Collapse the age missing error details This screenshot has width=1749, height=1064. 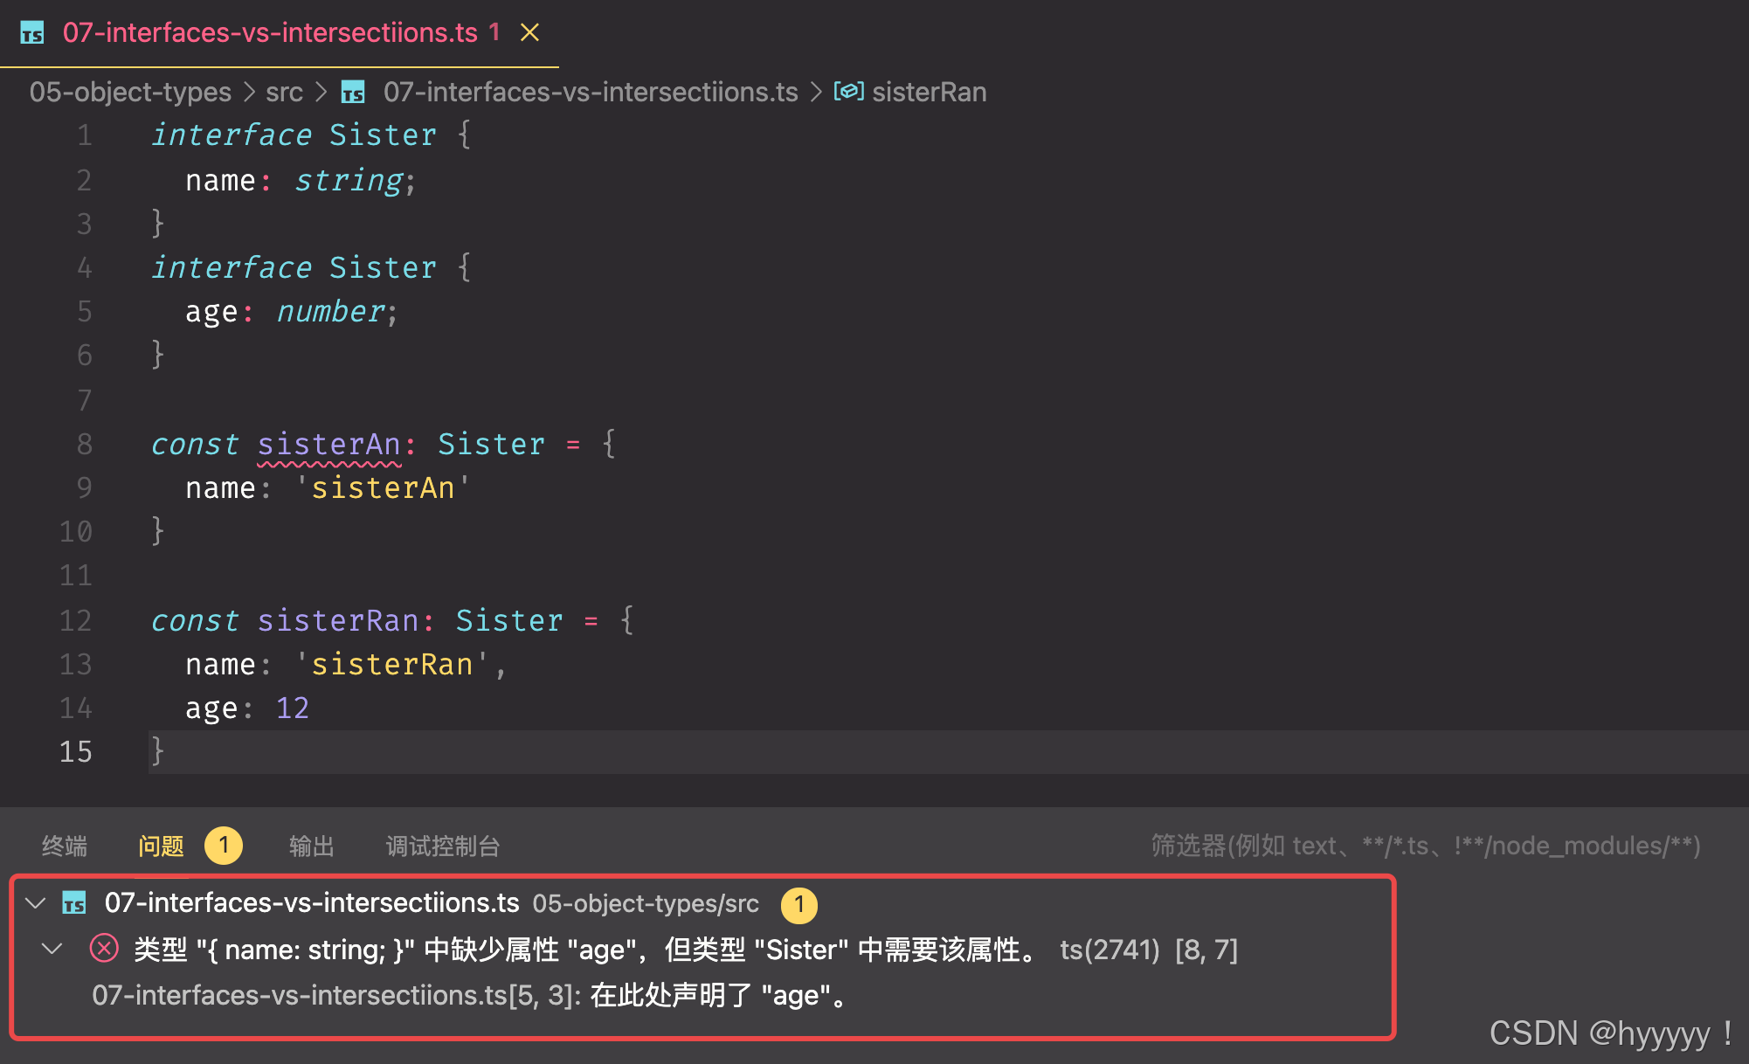coord(52,949)
